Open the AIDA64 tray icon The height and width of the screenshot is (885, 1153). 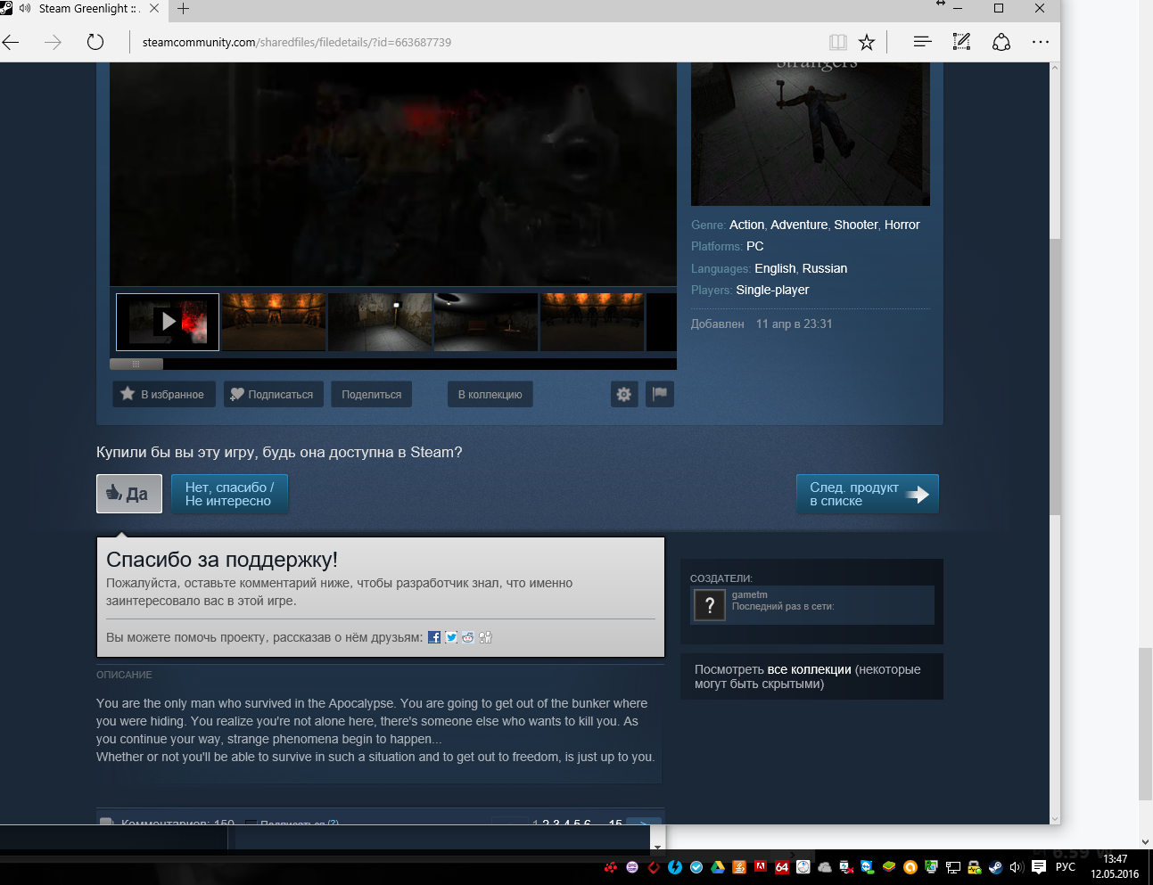point(782,867)
